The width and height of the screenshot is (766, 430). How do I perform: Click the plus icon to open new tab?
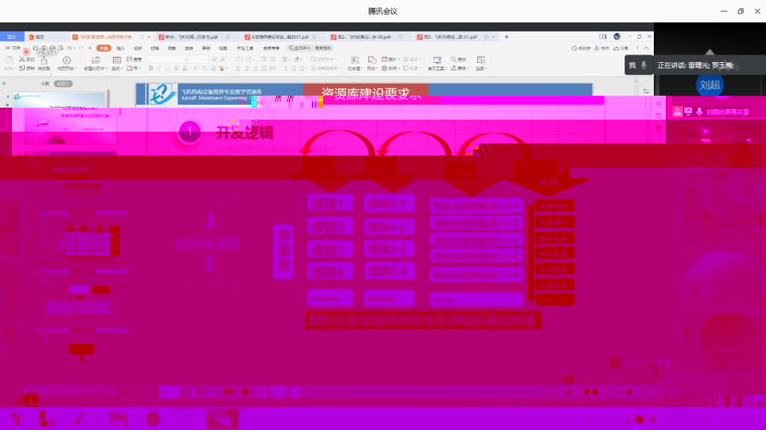pyautogui.click(x=506, y=37)
